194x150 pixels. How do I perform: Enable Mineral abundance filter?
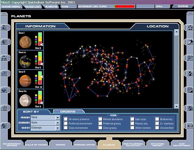(100, 119)
